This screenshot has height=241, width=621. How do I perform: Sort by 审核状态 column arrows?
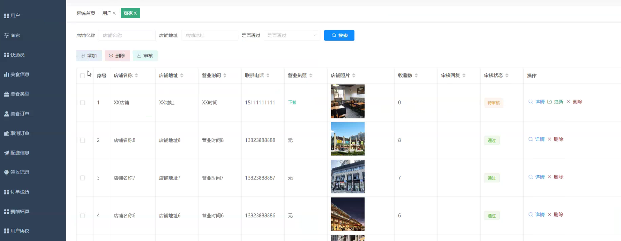tap(507, 75)
